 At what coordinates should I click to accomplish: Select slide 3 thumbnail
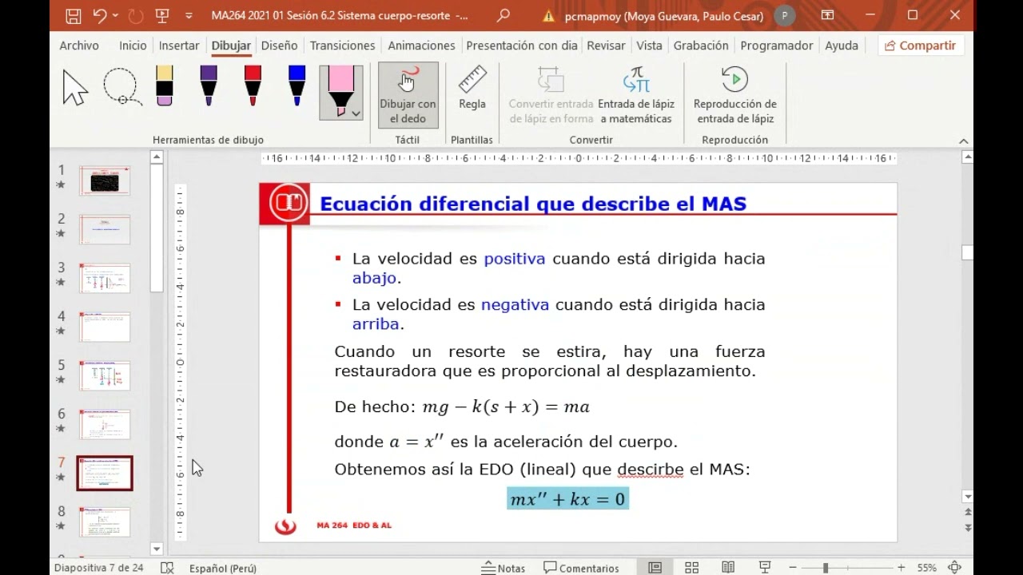point(105,279)
